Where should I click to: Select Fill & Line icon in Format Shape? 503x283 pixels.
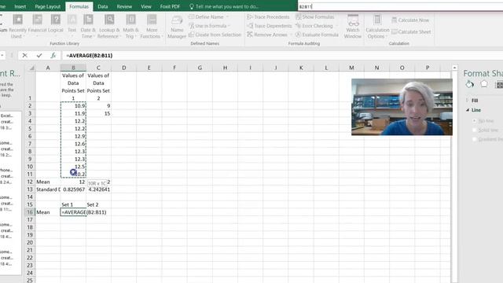(470, 84)
